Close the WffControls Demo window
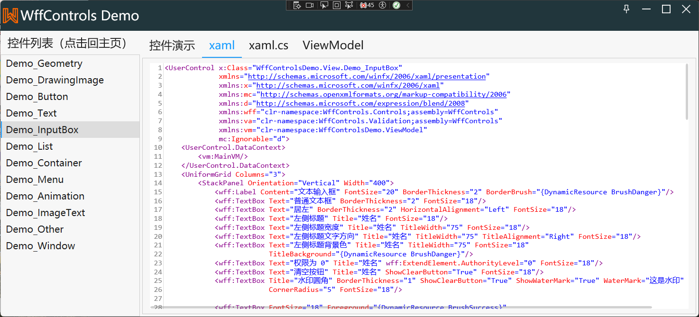Screen dimensions: 699x317 click(686, 9)
